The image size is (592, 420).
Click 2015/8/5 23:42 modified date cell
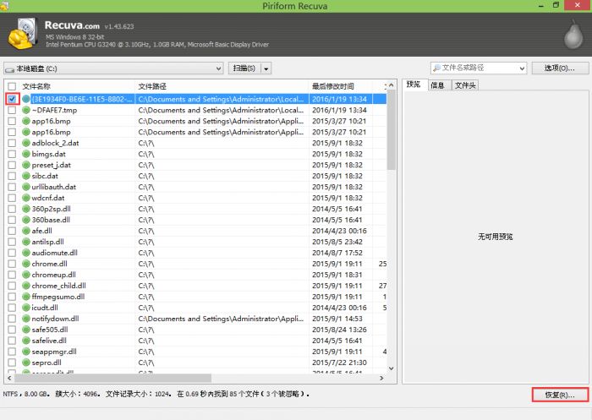tap(337, 242)
